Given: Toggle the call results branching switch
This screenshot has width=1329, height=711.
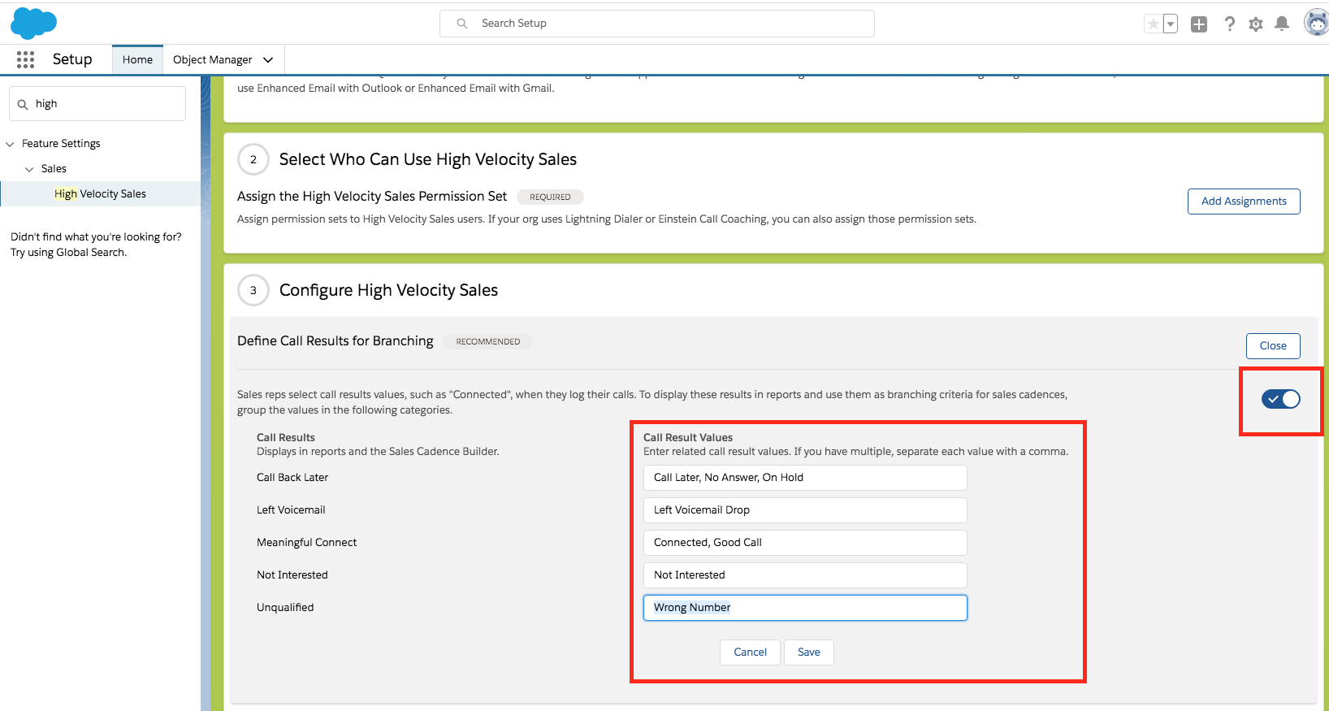Looking at the screenshot, I should 1281,399.
